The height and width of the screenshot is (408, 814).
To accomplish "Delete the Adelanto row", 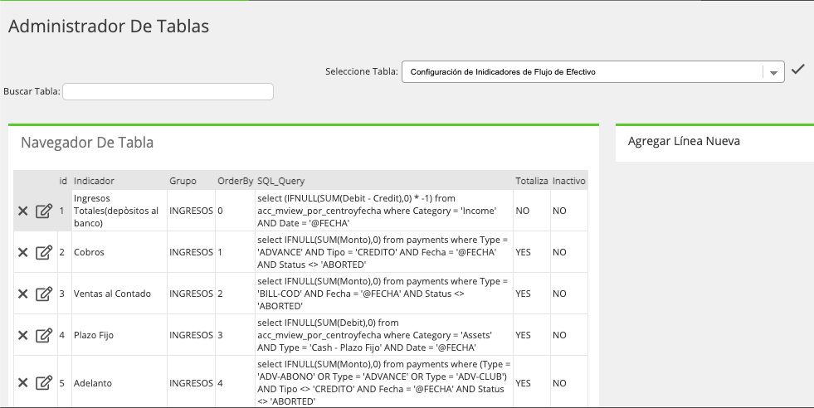I will click(23, 383).
